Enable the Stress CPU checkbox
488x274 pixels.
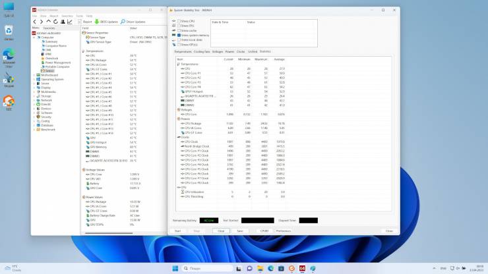[179, 21]
